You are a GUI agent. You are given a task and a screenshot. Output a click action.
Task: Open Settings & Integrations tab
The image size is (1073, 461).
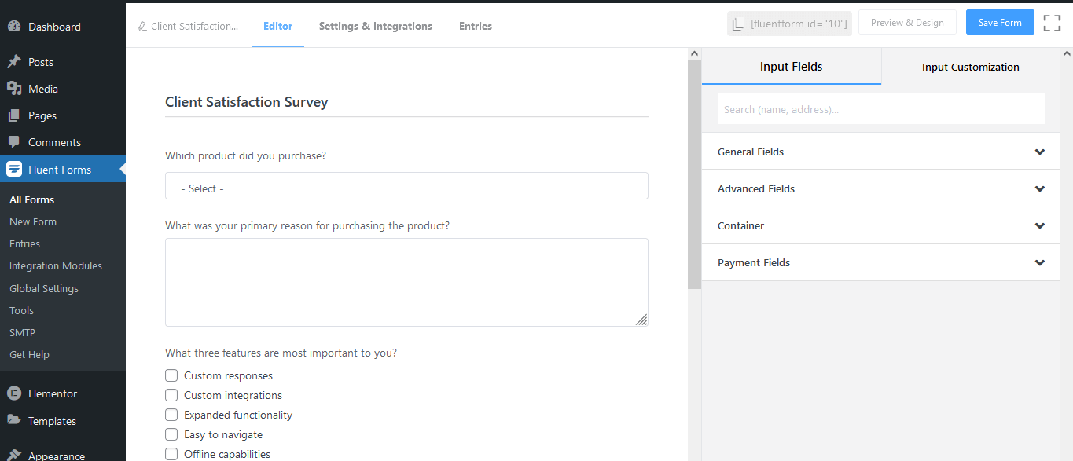(x=376, y=26)
